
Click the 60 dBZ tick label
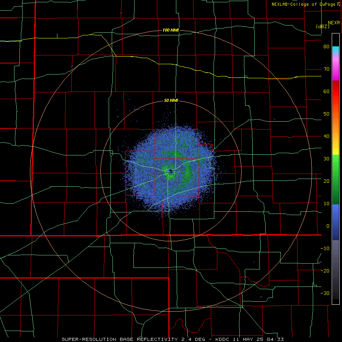(326, 91)
